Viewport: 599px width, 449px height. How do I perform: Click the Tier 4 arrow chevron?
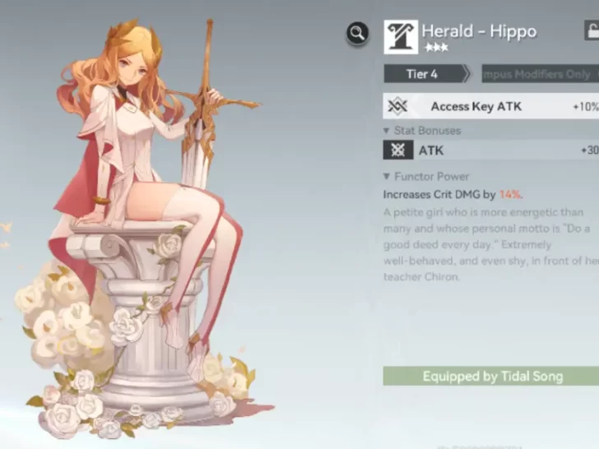[x=467, y=74]
